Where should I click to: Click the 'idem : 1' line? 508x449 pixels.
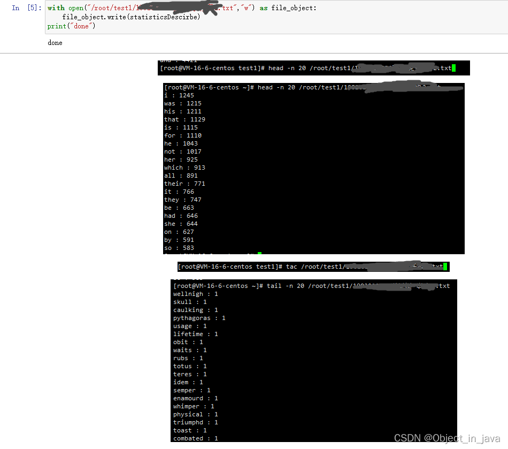(188, 382)
